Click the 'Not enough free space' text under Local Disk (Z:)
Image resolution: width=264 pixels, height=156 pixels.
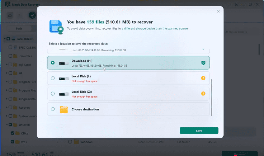[84, 97]
